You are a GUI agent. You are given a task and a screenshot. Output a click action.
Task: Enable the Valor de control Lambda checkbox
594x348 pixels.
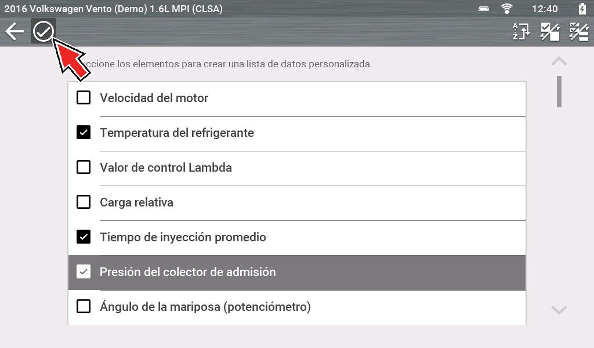pos(84,168)
